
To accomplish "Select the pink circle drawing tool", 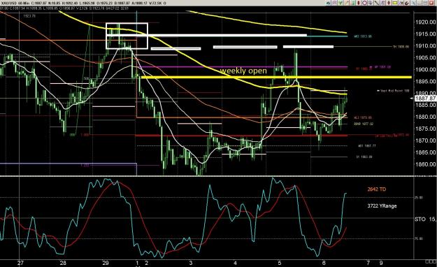I will click(x=364, y=3).
